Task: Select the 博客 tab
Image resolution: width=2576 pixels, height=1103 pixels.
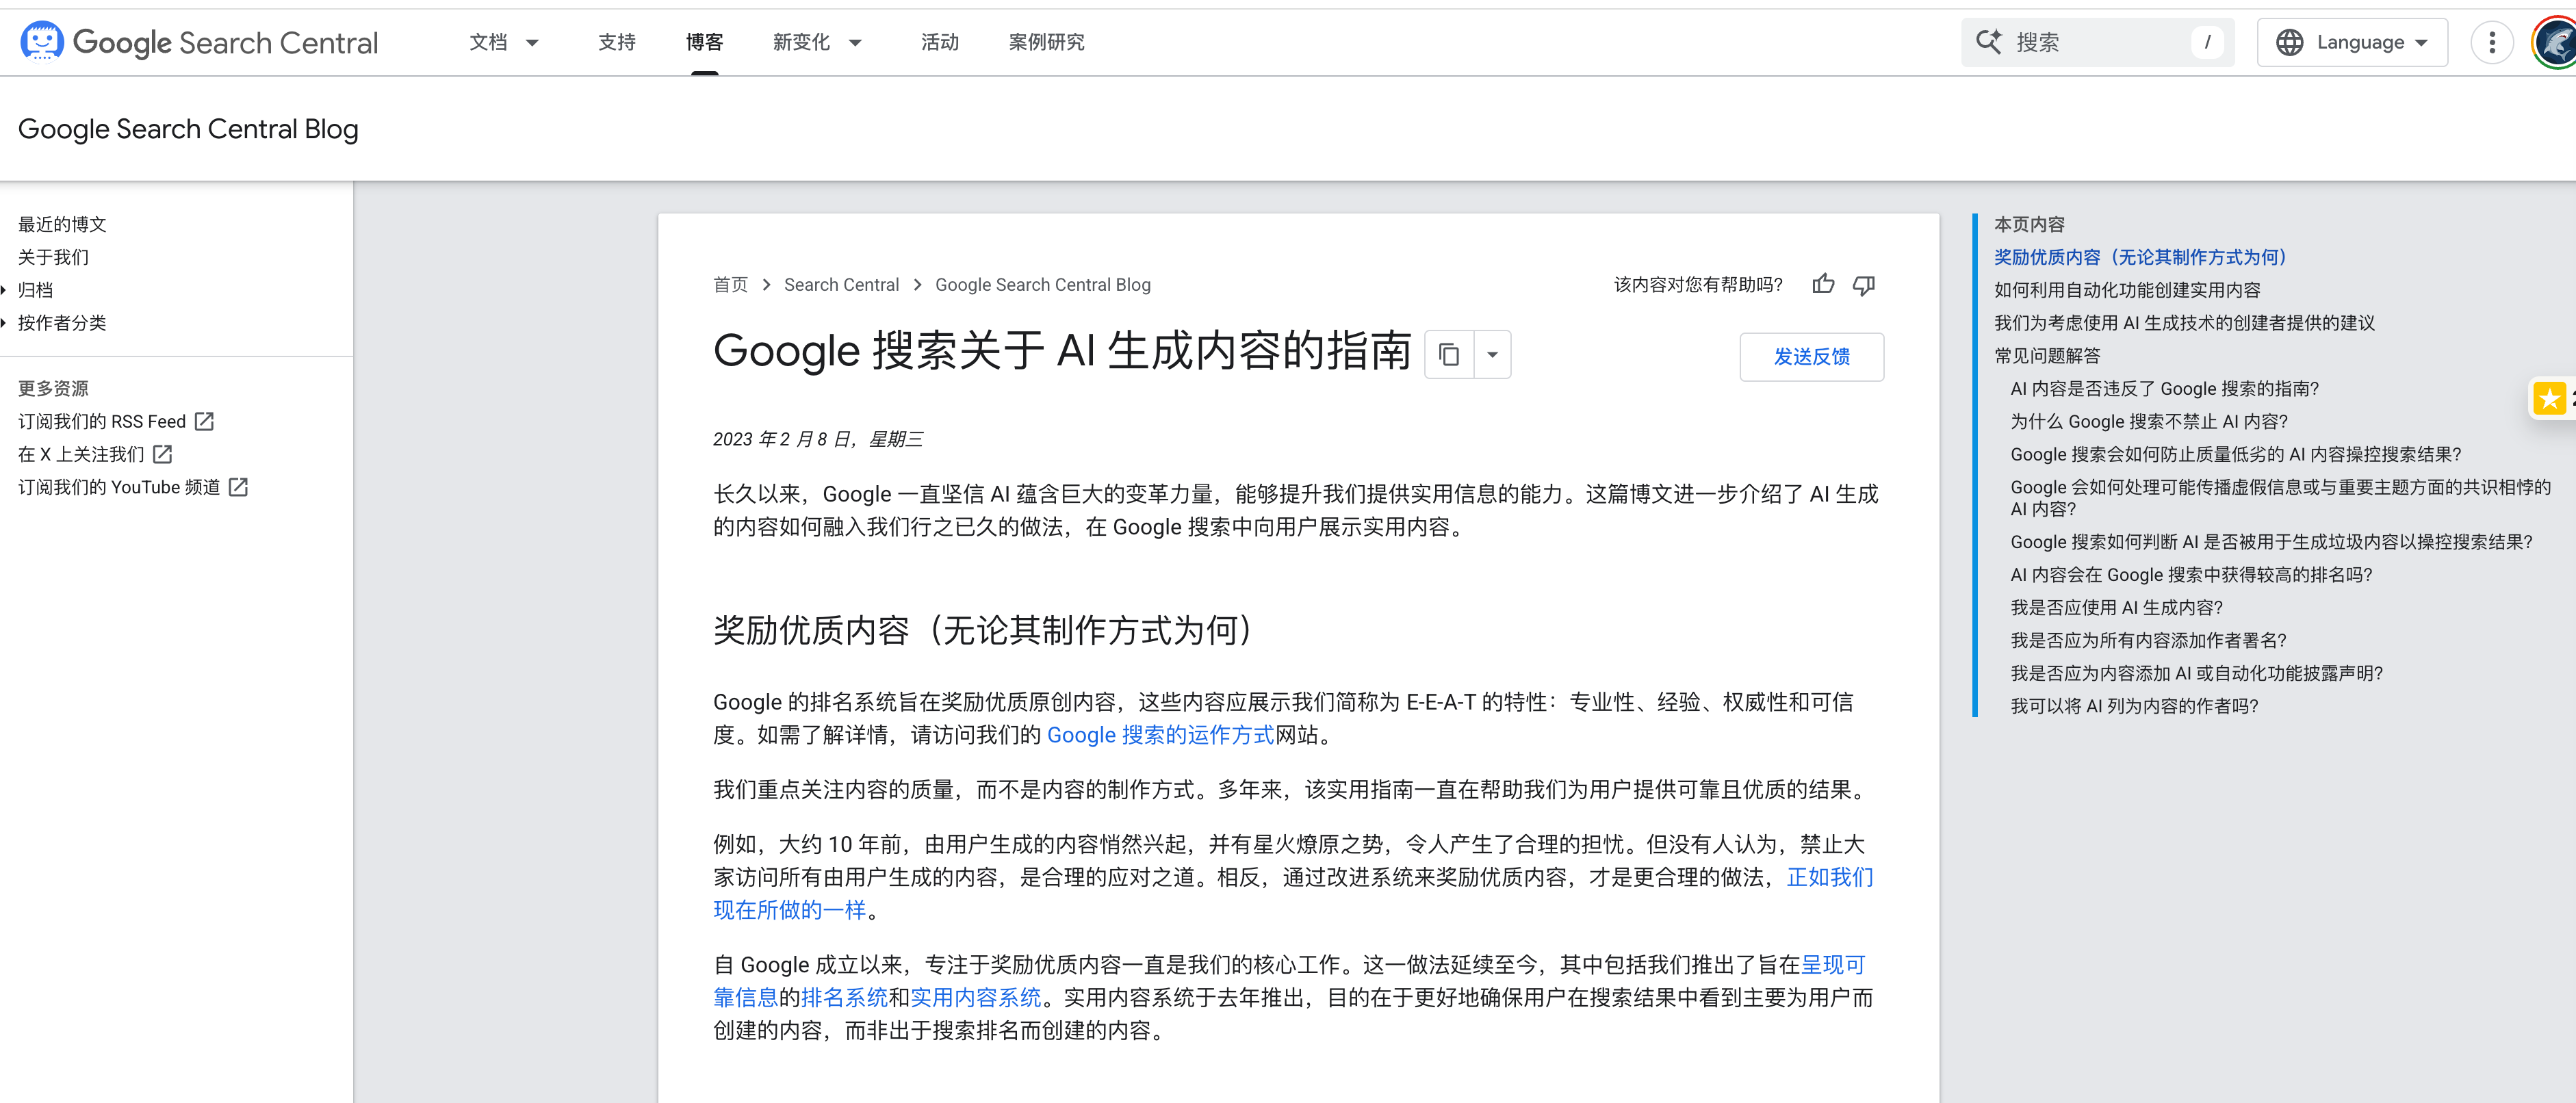Action: click(x=705, y=42)
